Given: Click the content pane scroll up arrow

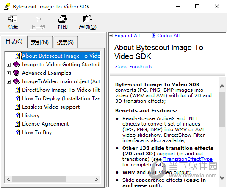Looking at the screenshot, I should pos(222,87).
